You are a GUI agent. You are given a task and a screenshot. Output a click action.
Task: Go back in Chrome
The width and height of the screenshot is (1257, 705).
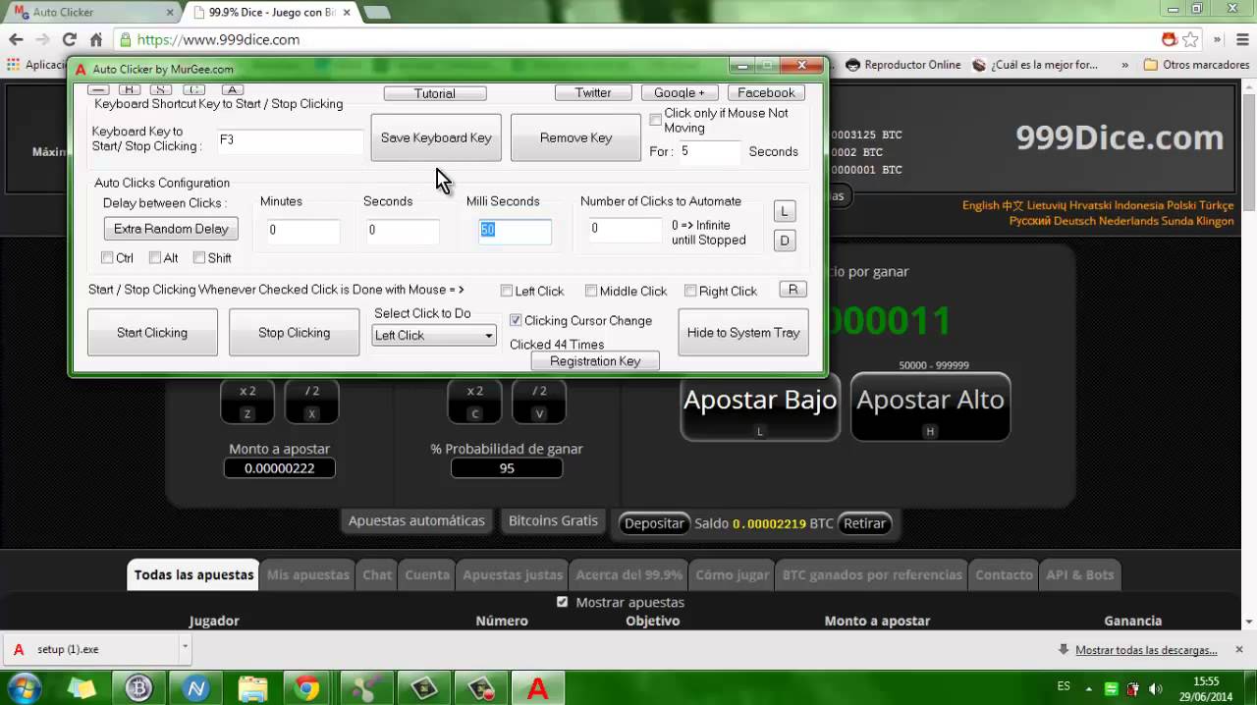tap(16, 39)
